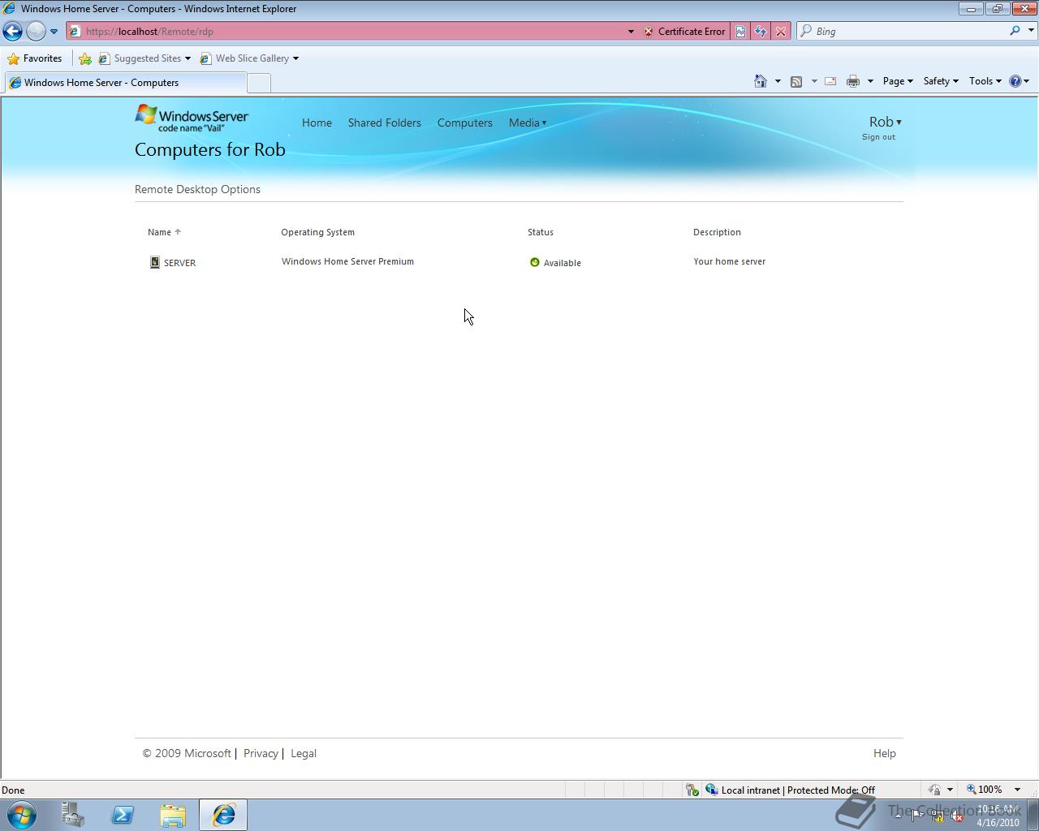Click 'Windows Home Server Premium' text

coord(347,261)
